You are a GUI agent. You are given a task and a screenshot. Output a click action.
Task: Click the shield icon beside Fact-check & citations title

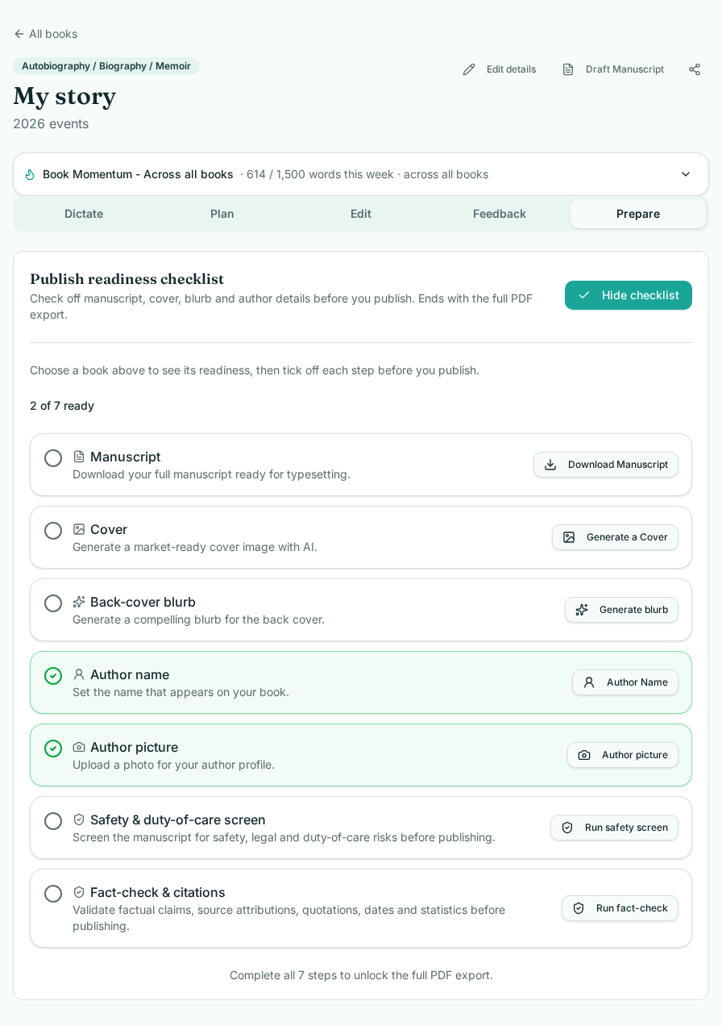click(79, 892)
